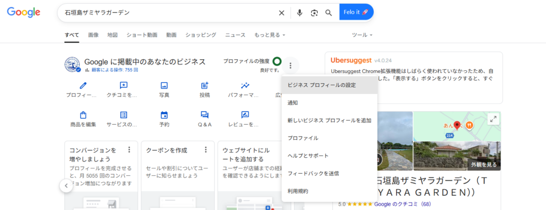Switch to the ニュース tab

(x=235, y=35)
